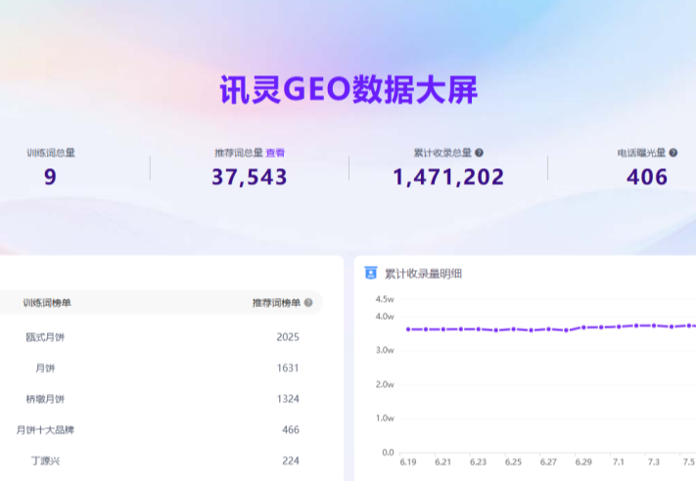Click the 7.1 x-axis date label
Screen dimensions: 696x482
click(619, 462)
